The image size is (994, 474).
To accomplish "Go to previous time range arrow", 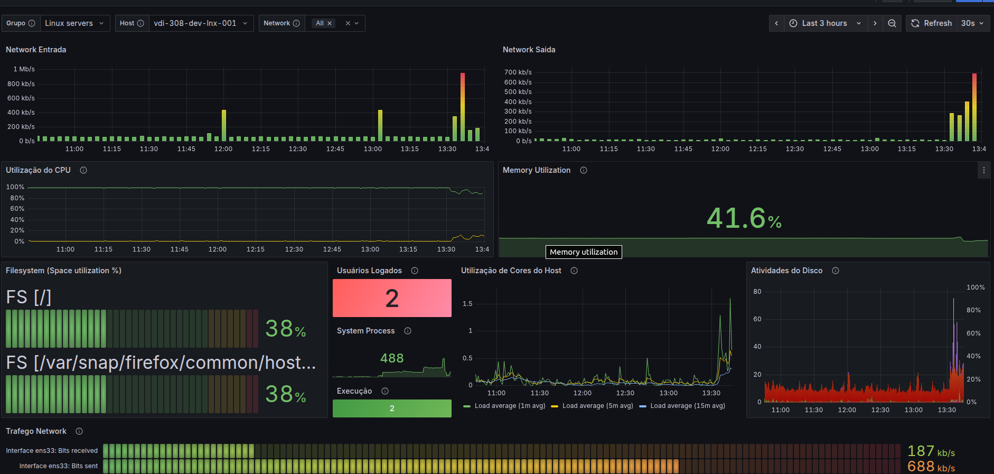I will tap(776, 23).
